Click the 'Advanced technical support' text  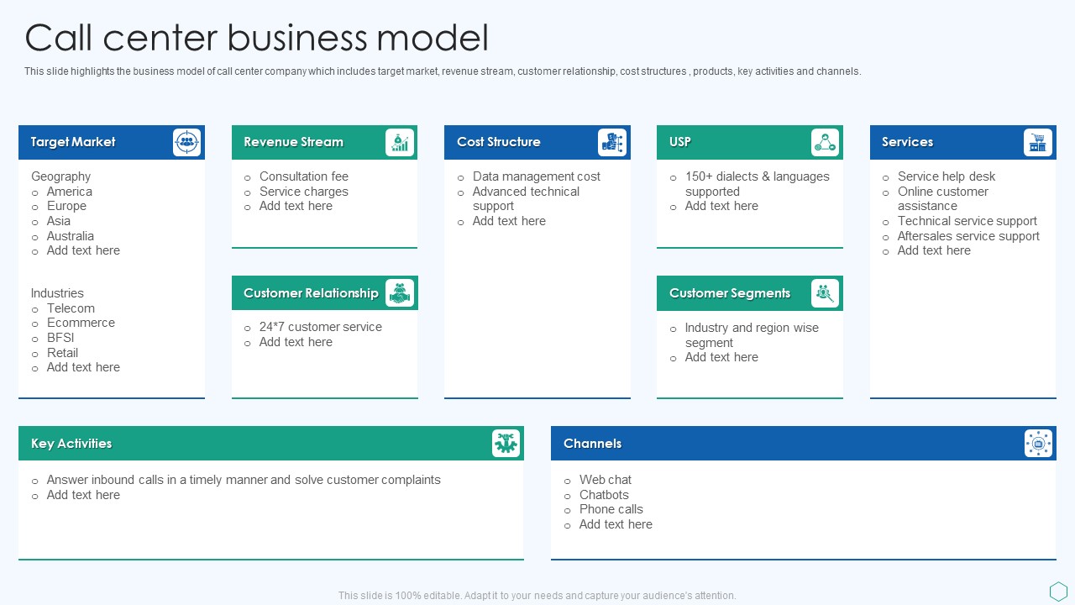[527, 199]
